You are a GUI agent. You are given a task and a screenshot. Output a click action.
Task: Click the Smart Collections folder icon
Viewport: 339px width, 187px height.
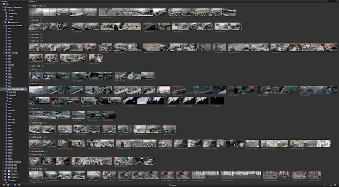5,7
